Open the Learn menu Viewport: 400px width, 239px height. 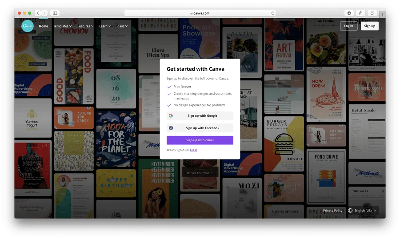click(x=105, y=26)
